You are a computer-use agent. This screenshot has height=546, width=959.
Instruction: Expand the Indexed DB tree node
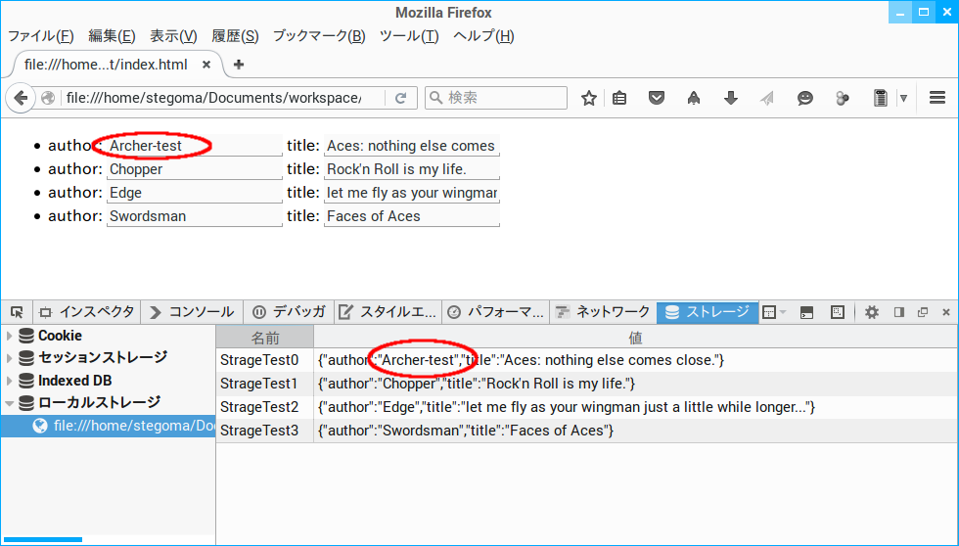pos(9,381)
